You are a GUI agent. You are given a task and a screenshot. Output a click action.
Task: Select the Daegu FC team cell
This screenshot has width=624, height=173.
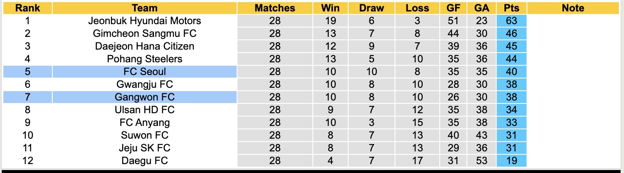pos(145,161)
